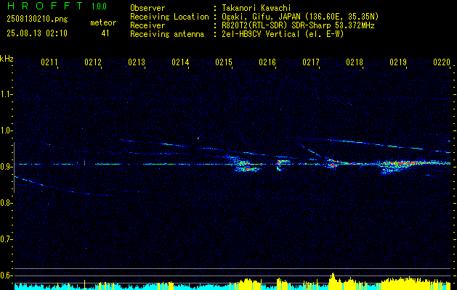The width and height of the screenshot is (457, 290).
Task: Click the 2el-HB9CV Vertical antenna text
Action: [x=283, y=34]
